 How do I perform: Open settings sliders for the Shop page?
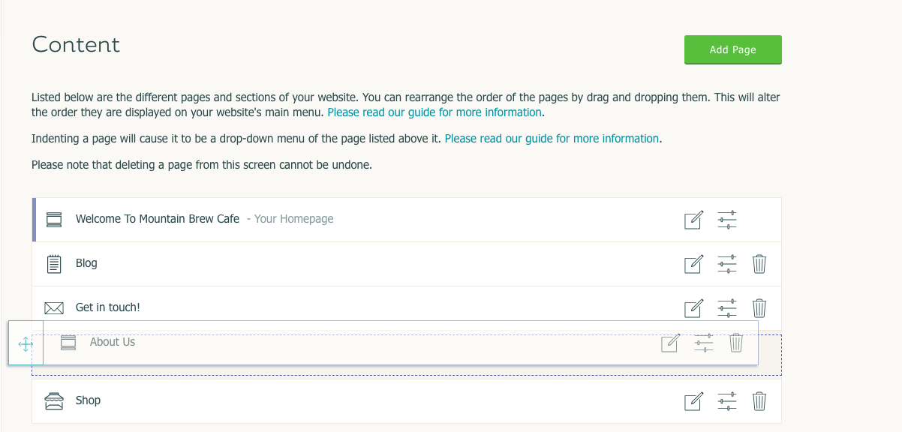point(727,401)
